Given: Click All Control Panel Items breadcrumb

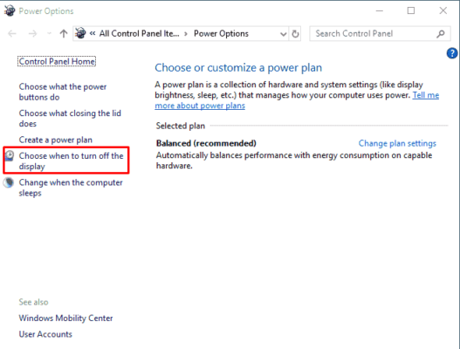Looking at the screenshot, I should coord(139,34).
